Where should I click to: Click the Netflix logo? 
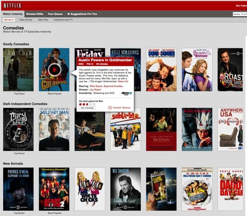pos(12,6)
